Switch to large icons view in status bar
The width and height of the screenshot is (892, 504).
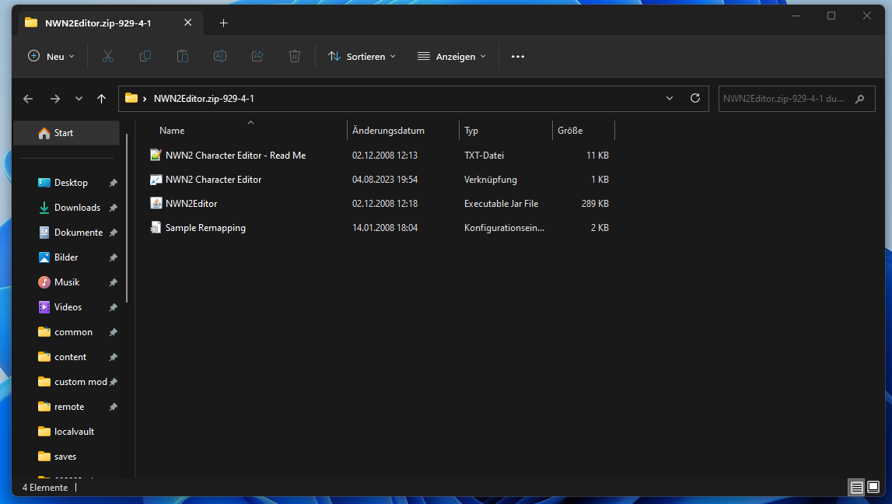coord(873,488)
